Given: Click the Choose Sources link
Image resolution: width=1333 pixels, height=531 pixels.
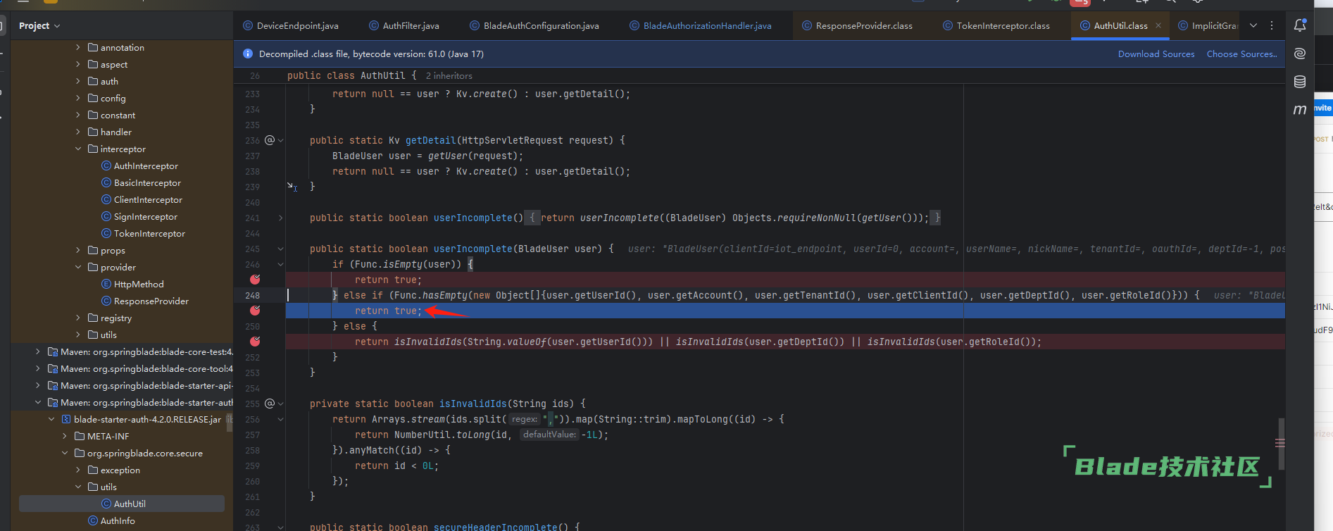Looking at the screenshot, I should pyautogui.click(x=1241, y=54).
